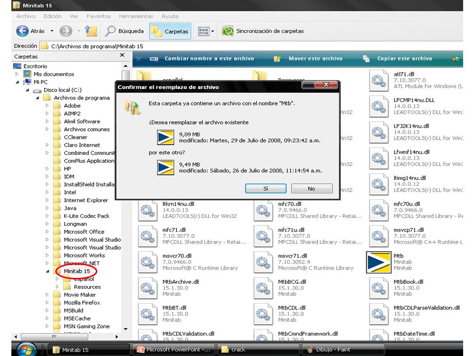
Task: Close the Confirmar el reemplazo dialog
Action: 326,85
